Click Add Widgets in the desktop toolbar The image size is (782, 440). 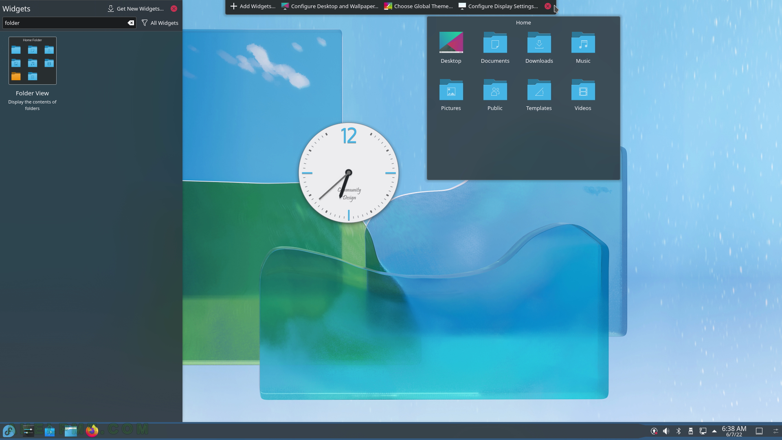[253, 6]
